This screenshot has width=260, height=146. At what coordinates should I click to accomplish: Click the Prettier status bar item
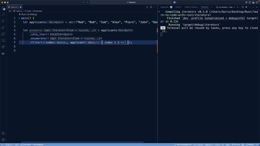[250, 144]
